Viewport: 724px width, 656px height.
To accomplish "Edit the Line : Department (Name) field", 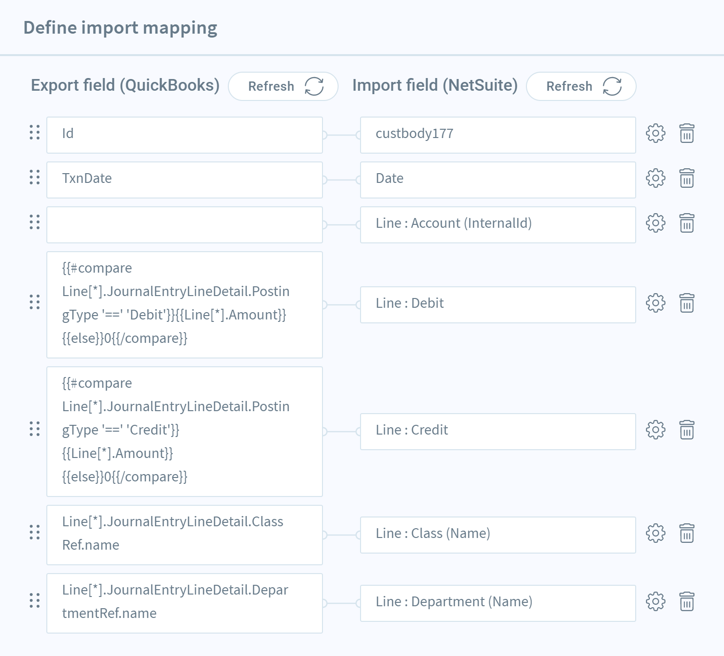I will [498, 603].
